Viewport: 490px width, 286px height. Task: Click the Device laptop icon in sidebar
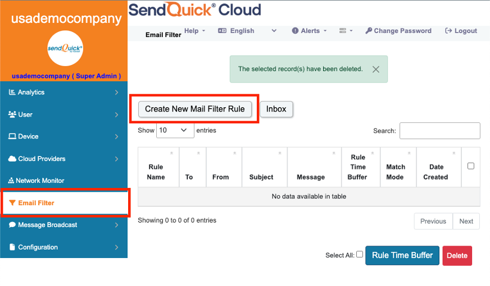pyautogui.click(x=12, y=136)
